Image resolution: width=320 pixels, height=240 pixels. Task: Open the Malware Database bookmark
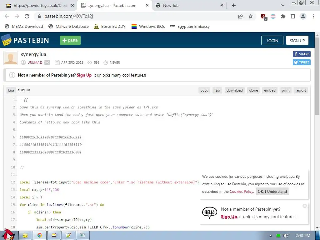coord(68,26)
